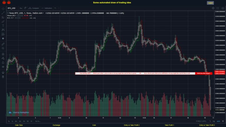Screen dimensions: 226x127
Task: Open the 1m interval selector
Action: point(21,8)
